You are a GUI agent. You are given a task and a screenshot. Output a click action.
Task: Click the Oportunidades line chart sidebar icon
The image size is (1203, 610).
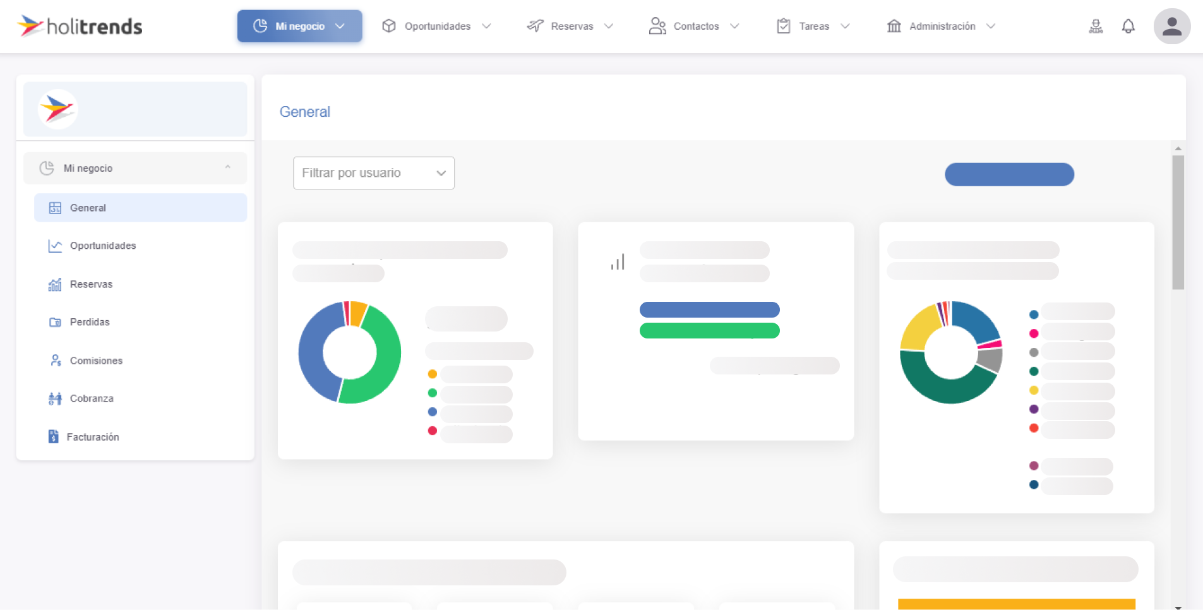55,246
